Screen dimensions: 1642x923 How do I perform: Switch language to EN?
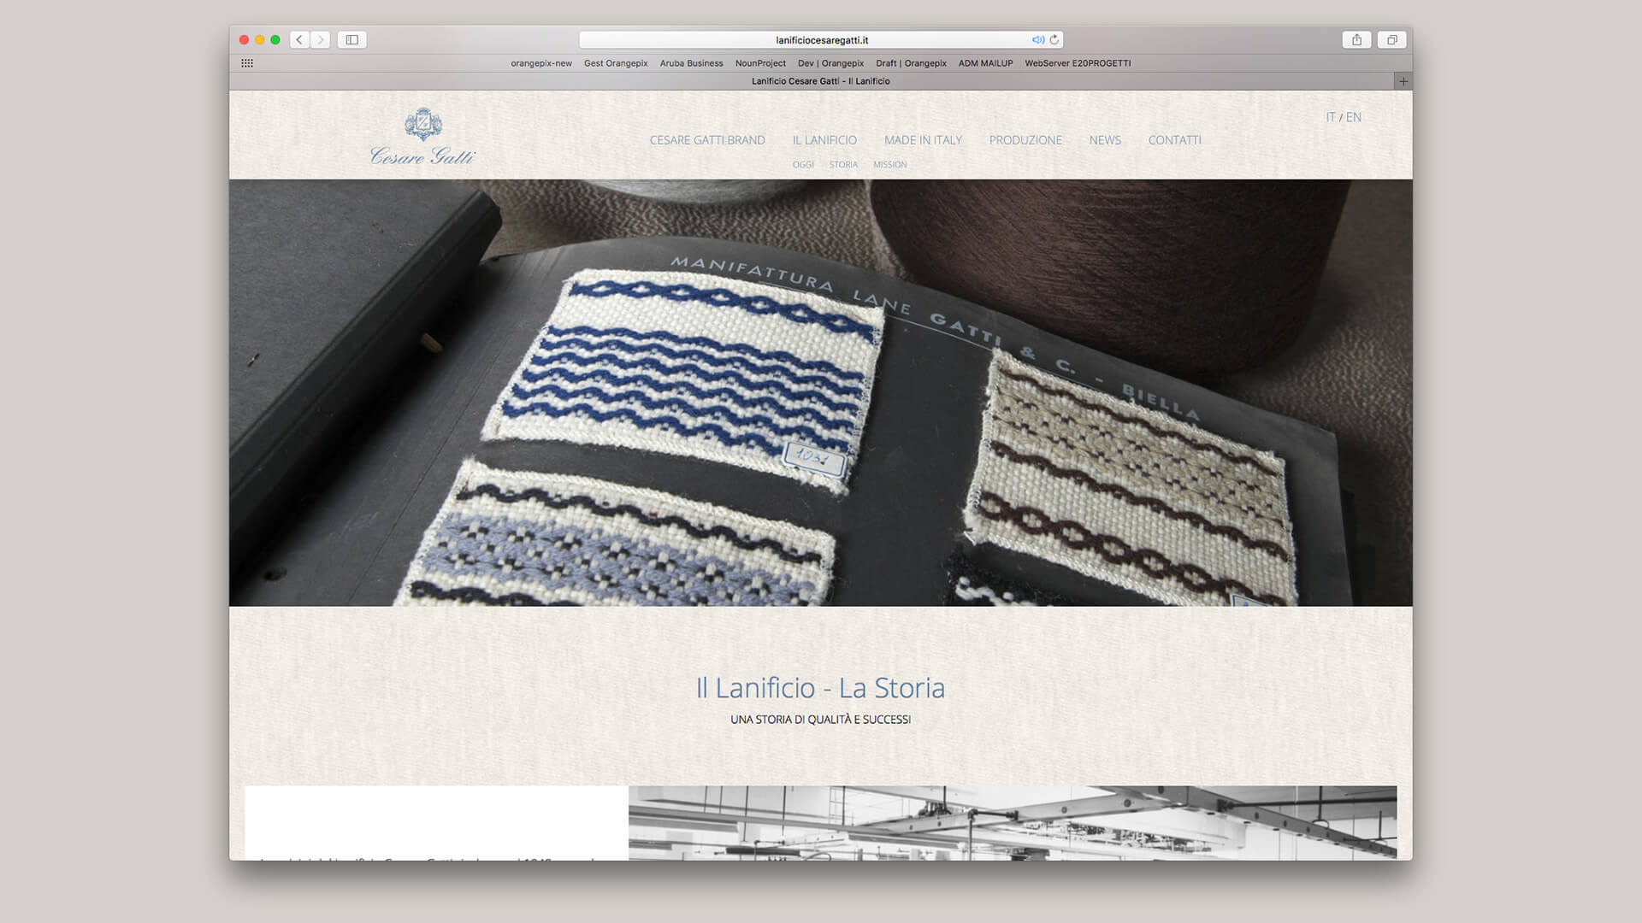click(x=1354, y=117)
